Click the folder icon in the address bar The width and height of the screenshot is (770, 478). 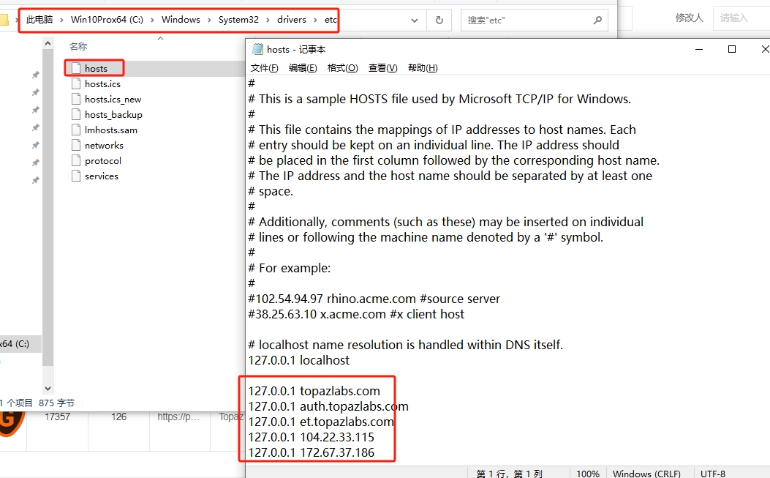[x=4, y=20]
